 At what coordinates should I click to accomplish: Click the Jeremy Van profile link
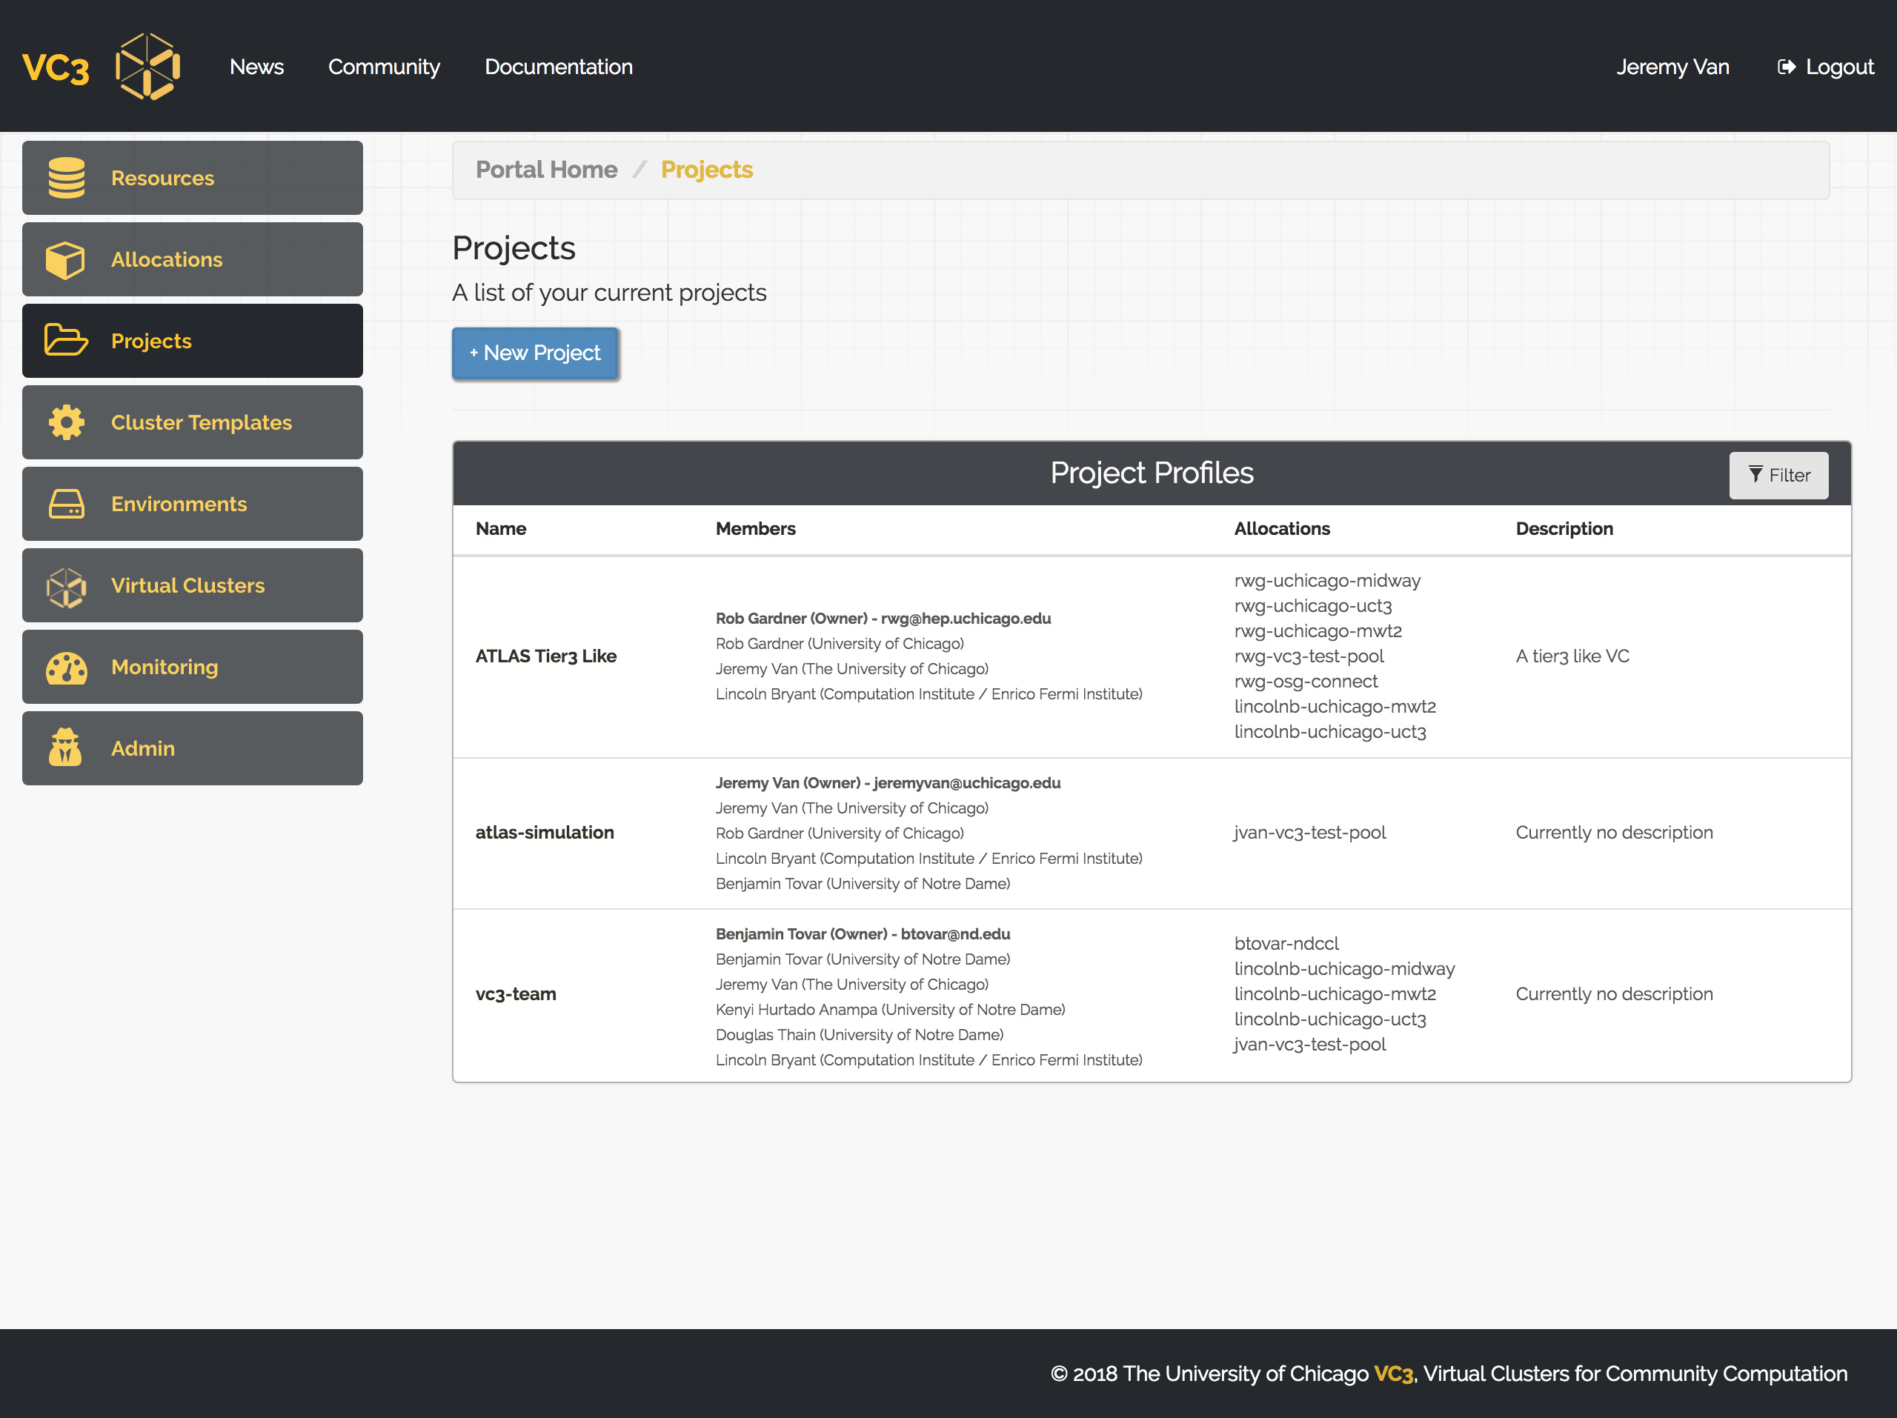coord(1672,67)
